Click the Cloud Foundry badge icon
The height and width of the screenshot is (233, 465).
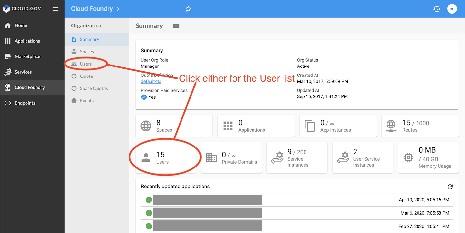pyautogui.click(x=8, y=87)
